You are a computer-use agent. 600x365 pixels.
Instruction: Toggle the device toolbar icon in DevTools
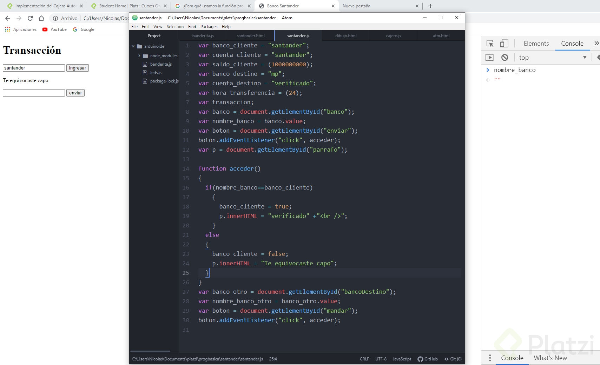[x=504, y=43]
